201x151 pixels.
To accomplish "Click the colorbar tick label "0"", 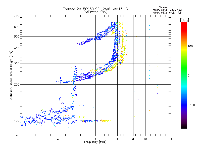I will pyautogui.click(x=188, y=76).
